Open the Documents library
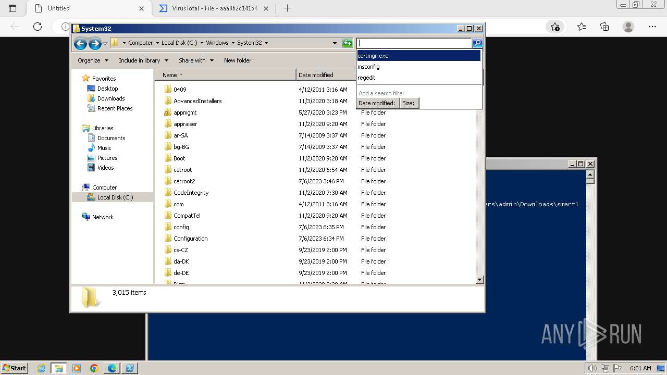Screen dimensions: 667x375 [111, 138]
